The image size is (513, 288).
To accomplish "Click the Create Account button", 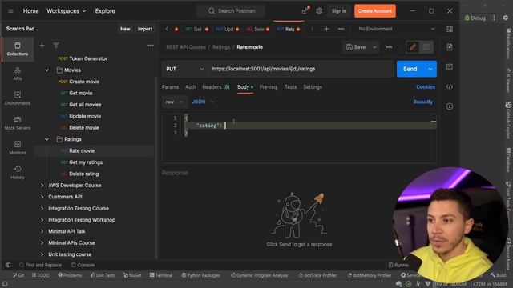I will (375, 10).
